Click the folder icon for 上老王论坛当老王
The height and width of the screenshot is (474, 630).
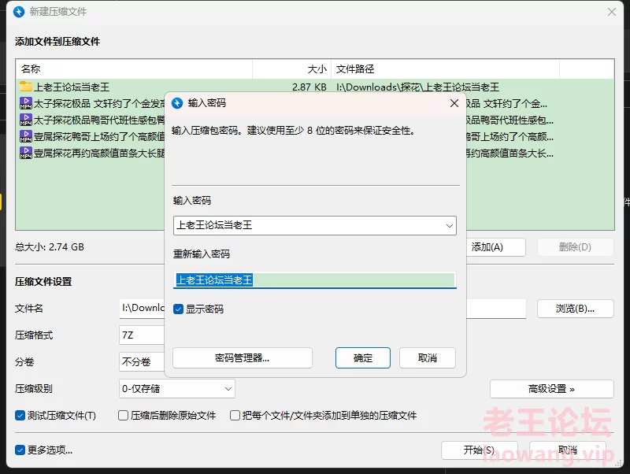click(26, 87)
